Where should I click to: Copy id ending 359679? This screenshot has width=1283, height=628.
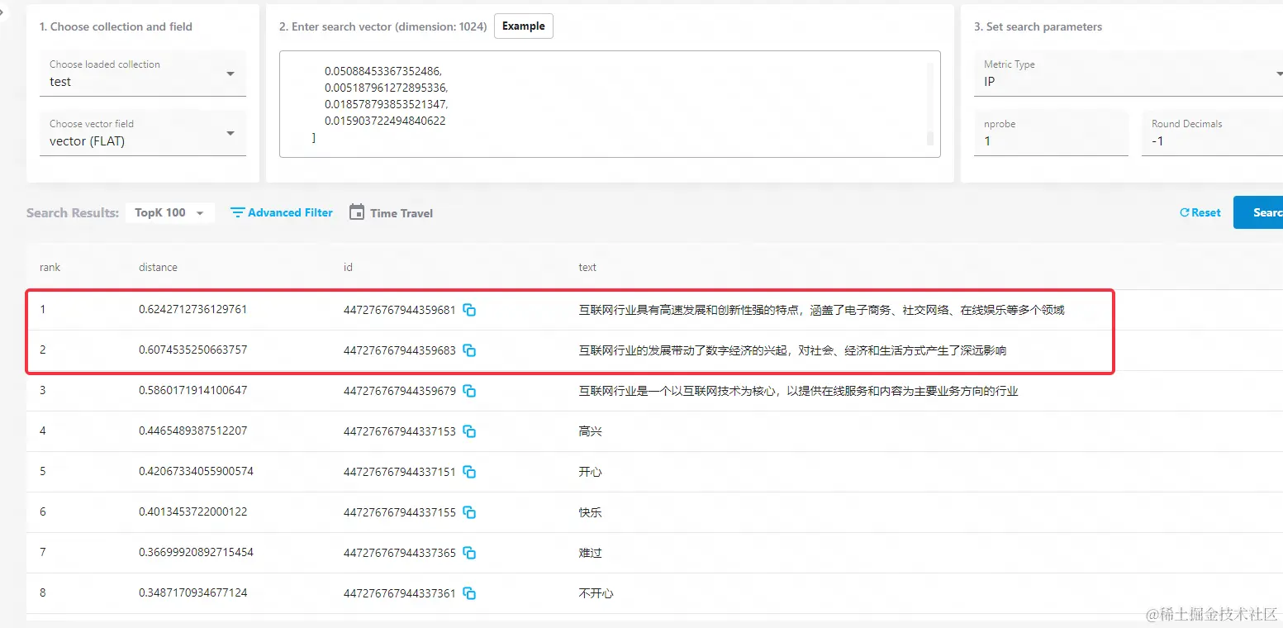pyautogui.click(x=469, y=391)
